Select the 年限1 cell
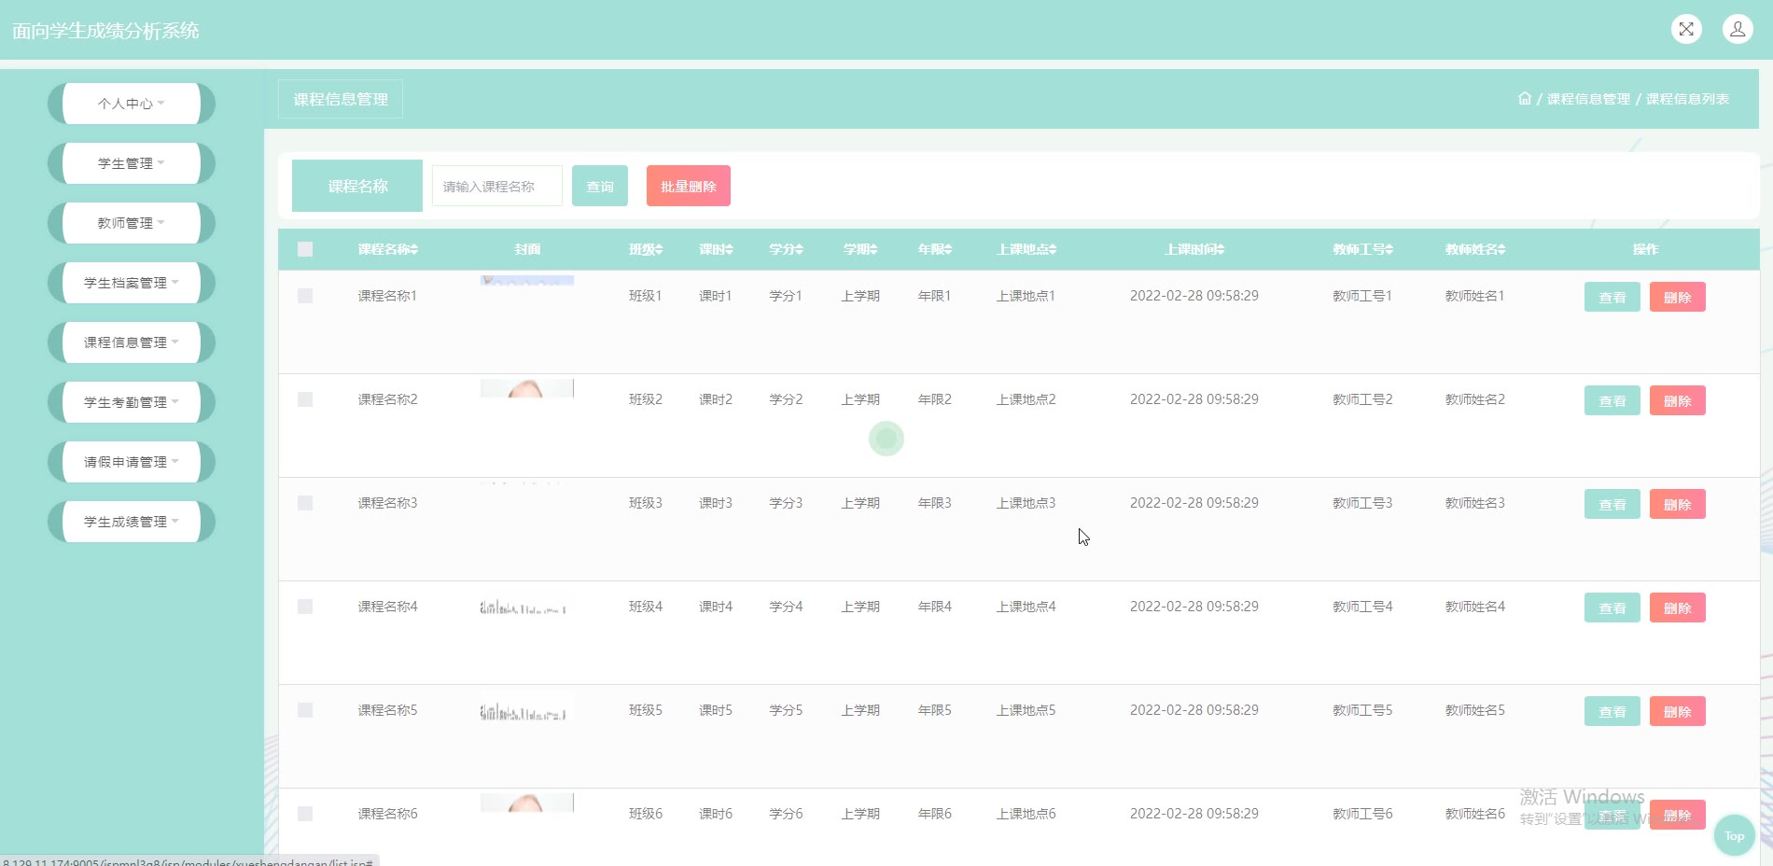Image resolution: width=1773 pixels, height=866 pixels. click(935, 296)
